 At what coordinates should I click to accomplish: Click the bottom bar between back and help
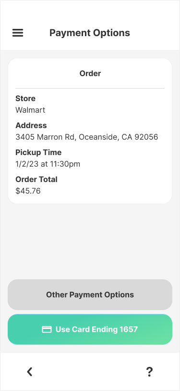pos(89,372)
